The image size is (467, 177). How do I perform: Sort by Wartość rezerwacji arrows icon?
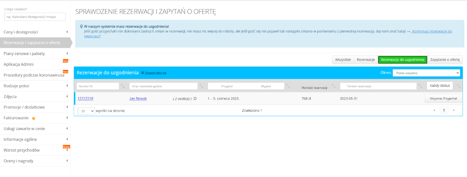coord(334,86)
